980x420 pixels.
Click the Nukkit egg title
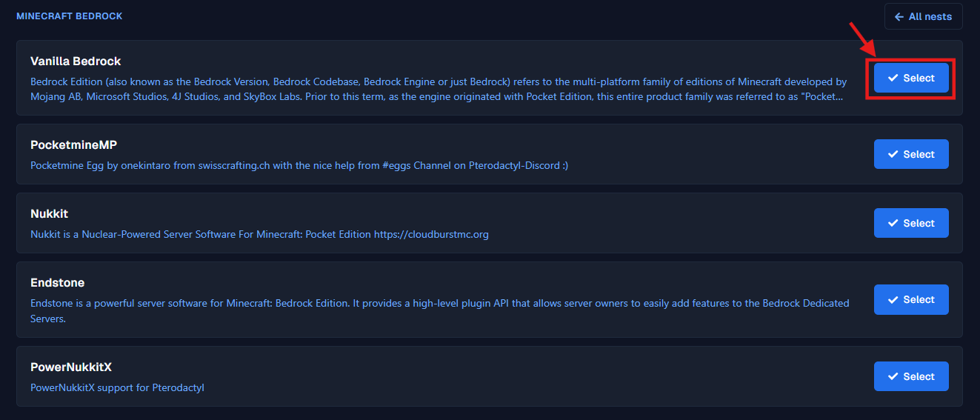pos(49,213)
